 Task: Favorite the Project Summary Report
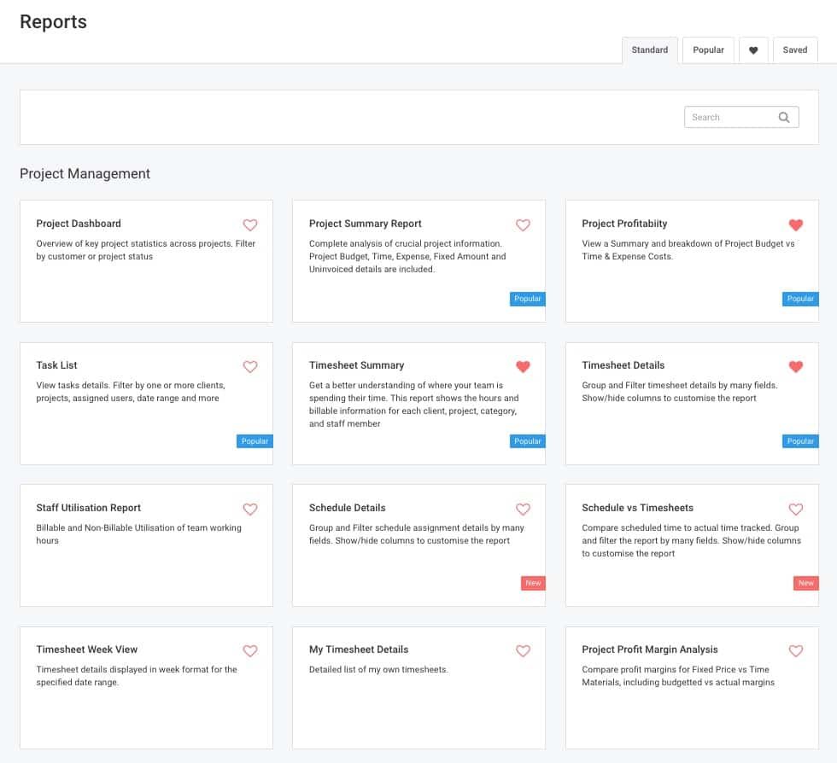(523, 225)
